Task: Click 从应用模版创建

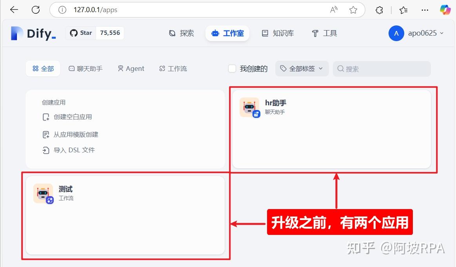Action: pos(70,135)
